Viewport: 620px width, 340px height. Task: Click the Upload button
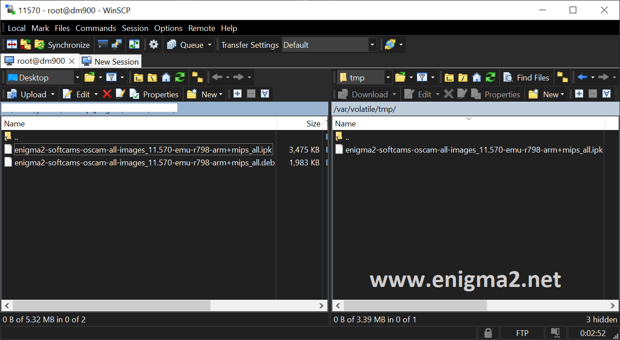pyautogui.click(x=27, y=94)
